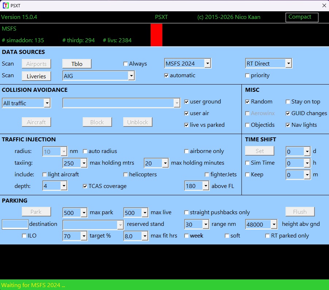Image resolution: width=329 pixels, height=290 pixels.
Task: Click the time shift Set button
Action: 260,151
